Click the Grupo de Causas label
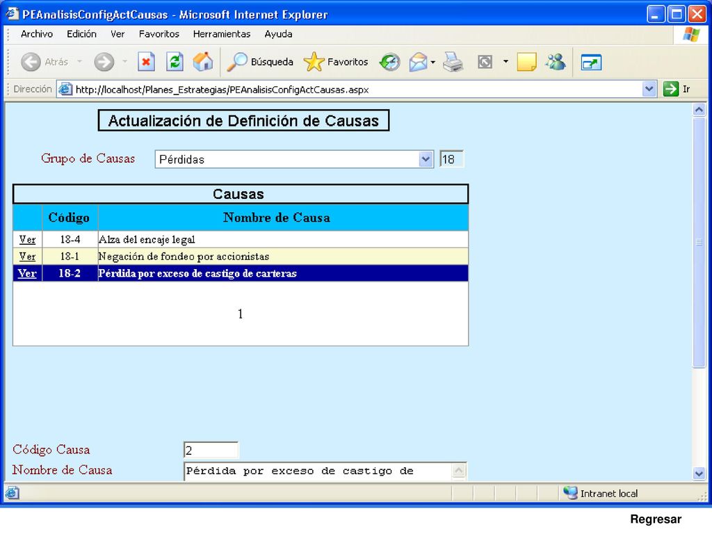This screenshot has height=534, width=712. click(88, 159)
